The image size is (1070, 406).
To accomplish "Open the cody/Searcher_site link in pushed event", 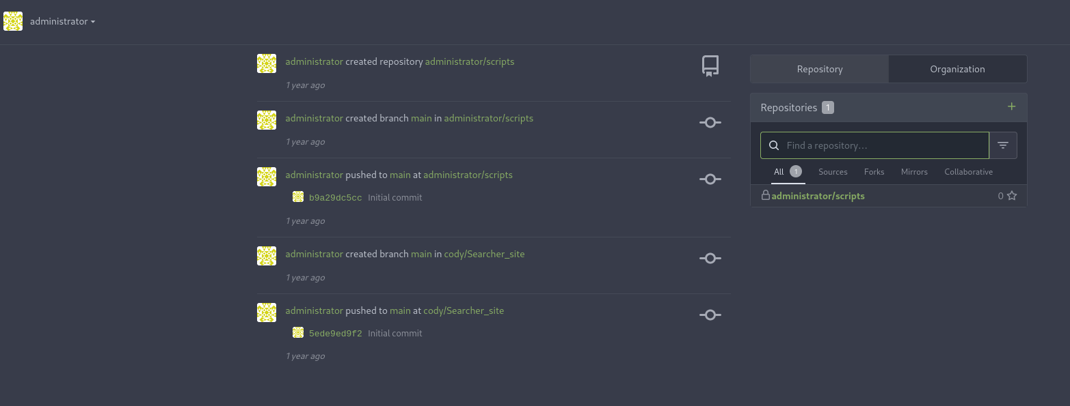I will tap(464, 310).
